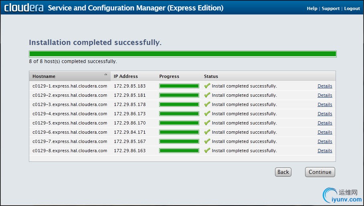
Task: Open the Help link
Action: tap(312, 8)
